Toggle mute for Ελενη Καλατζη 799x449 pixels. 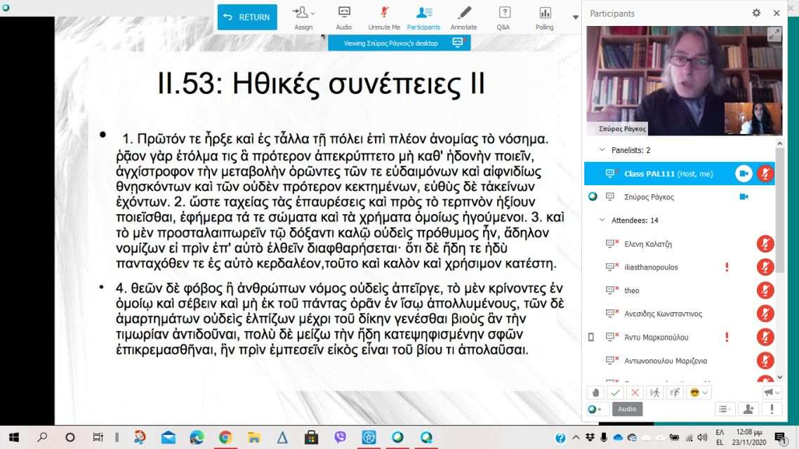click(765, 244)
